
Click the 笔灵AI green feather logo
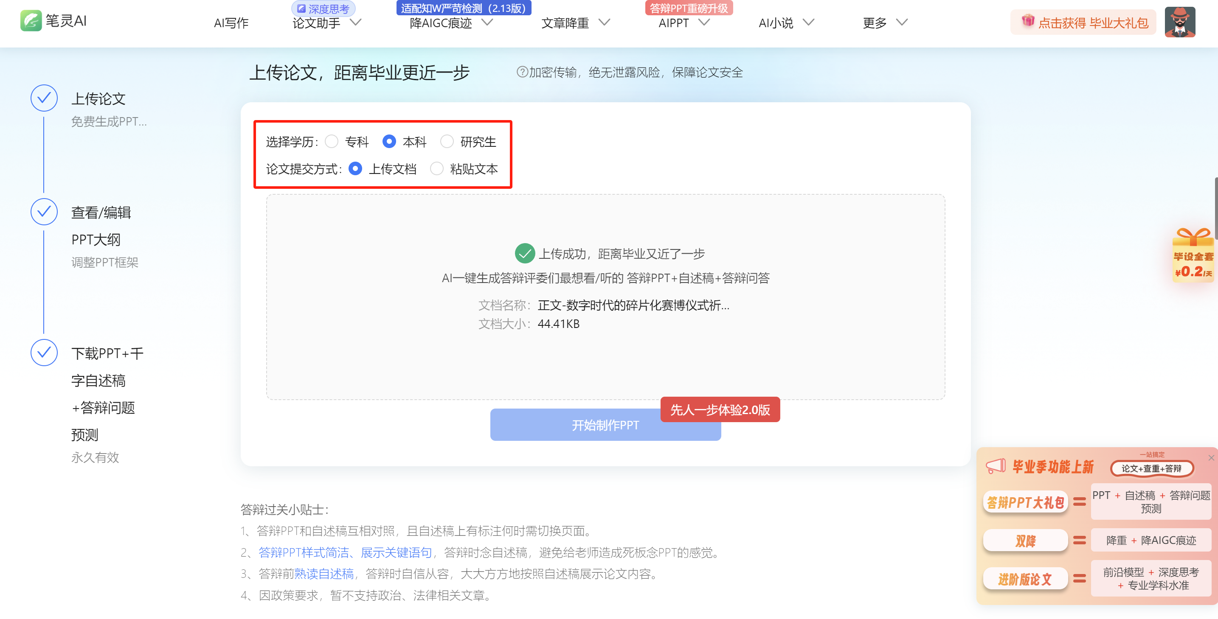(31, 21)
